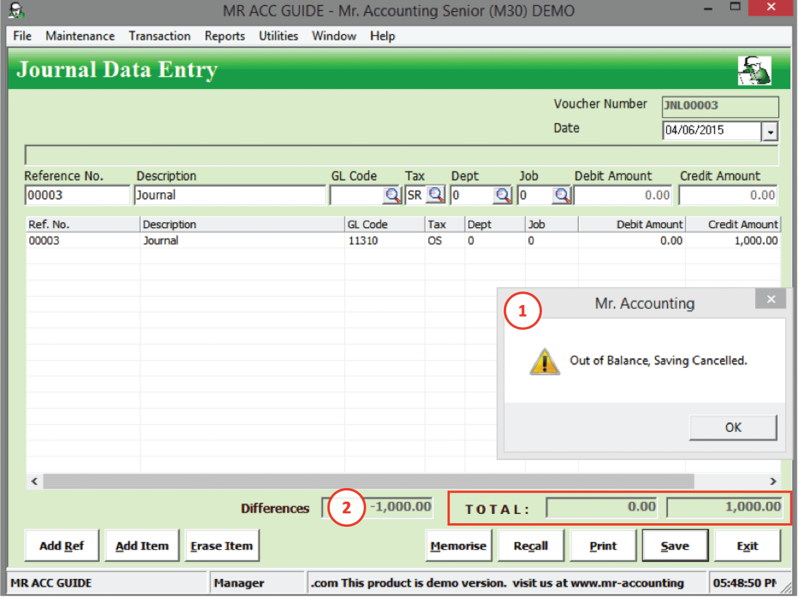The height and width of the screenshot is (597, 798).
Task: Click the GL Code grid column header
Action: tap(384, 224)
